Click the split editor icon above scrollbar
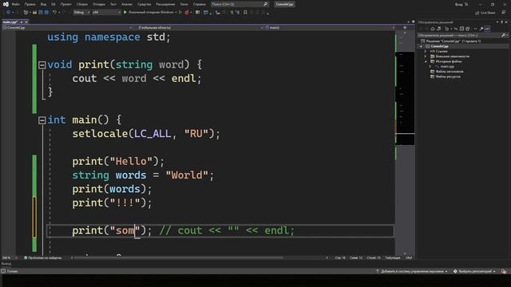The height and width of the screenshot is (287, 511). coord(405,28)
